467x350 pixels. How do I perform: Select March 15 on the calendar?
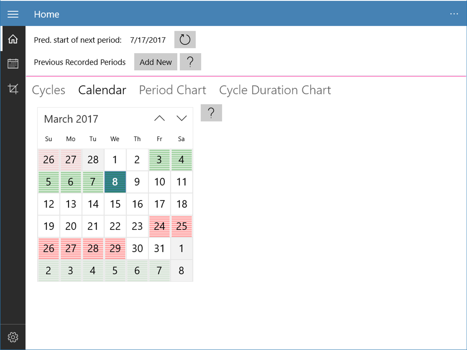coord(115,204)
